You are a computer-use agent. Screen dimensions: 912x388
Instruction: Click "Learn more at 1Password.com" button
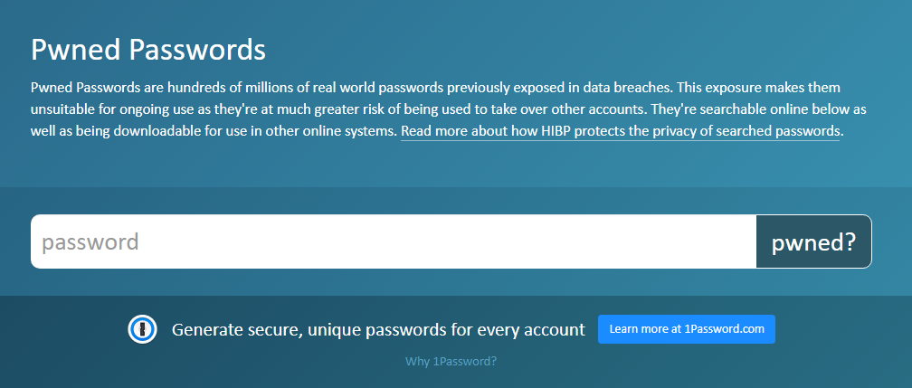tap(687, 329)
